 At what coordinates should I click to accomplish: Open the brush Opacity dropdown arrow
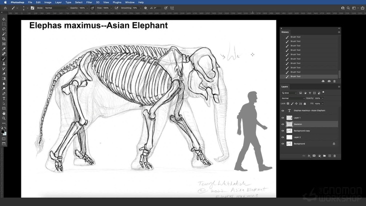(87, 8)
